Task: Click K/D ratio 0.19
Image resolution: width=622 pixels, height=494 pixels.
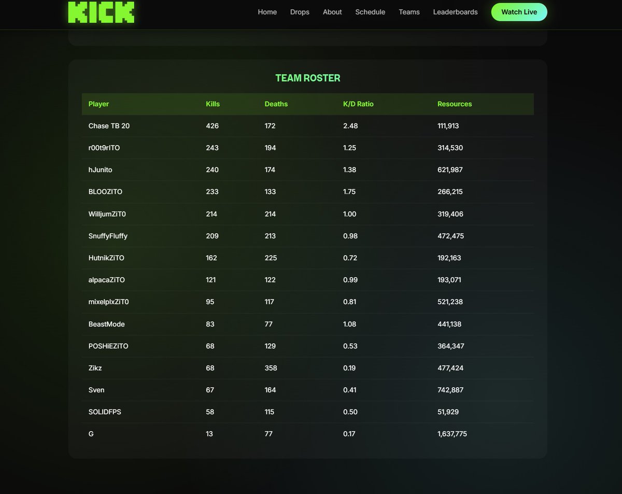Action: pos(349,368)
